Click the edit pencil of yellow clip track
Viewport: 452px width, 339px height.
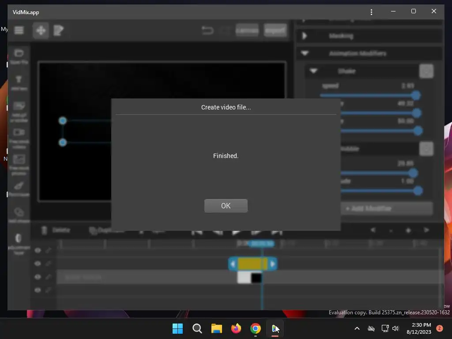pos(49,263)
